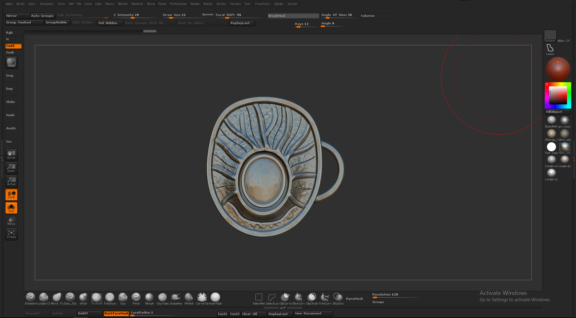Image resolution: width=576 pixels, height=318 pixels.
Task: Open the Alpha Off selector
Action: pyautogui.click(x=563, y=36)
